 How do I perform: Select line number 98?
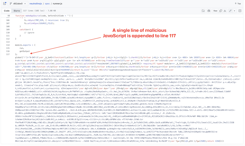click(x=9, y=16)
